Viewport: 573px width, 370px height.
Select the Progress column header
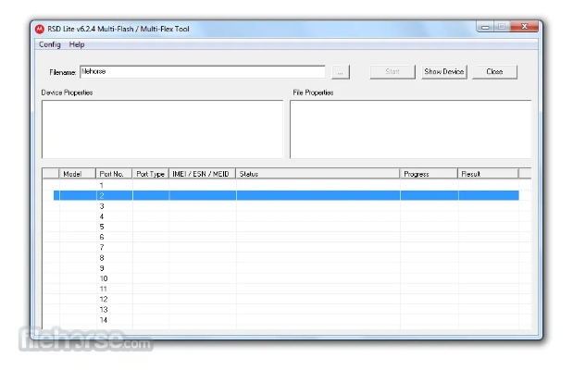click(x=429, y=174)
